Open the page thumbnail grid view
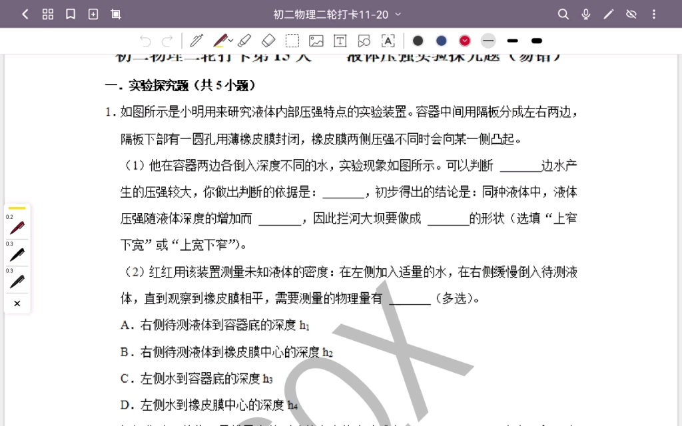Viewport: 682px width, 426px height. pyautogui.click(x=47, y=13)
